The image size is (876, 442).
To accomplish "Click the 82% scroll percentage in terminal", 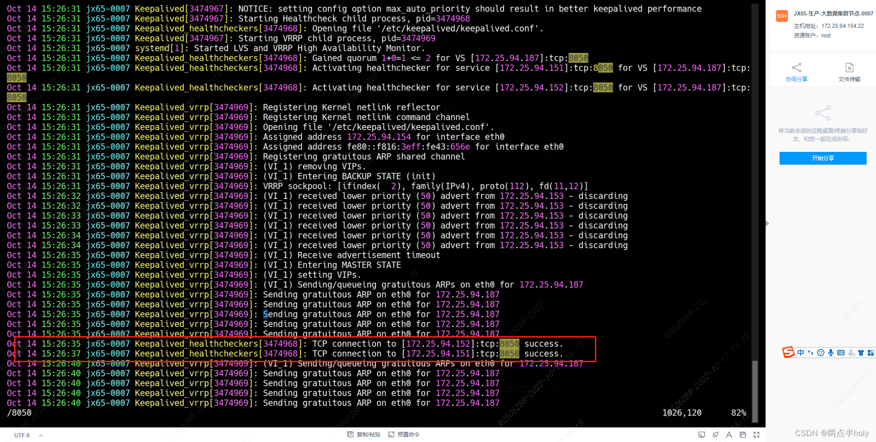I will click(739, 413).
